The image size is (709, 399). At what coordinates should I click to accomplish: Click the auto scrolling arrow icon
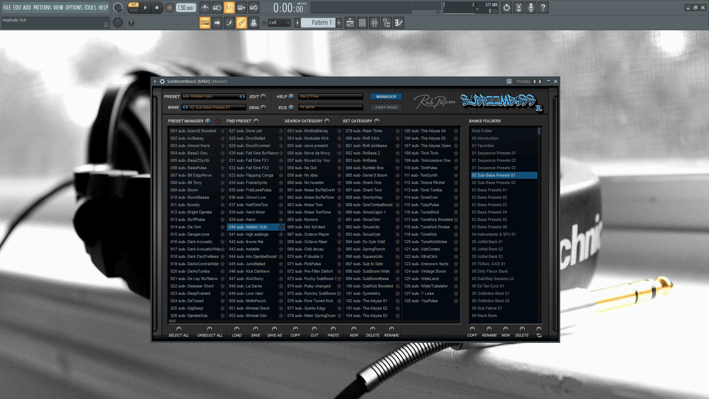(217, 23)
